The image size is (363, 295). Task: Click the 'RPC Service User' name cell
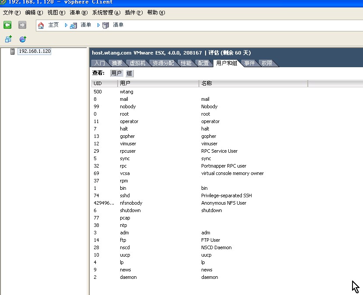(219, 151)
